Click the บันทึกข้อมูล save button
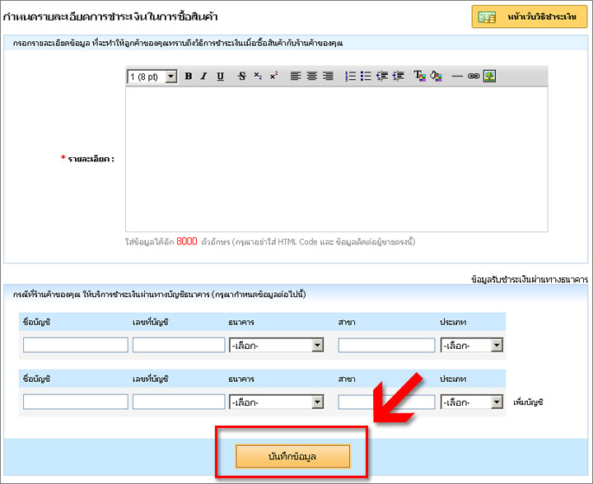 (x=292, y=455)
